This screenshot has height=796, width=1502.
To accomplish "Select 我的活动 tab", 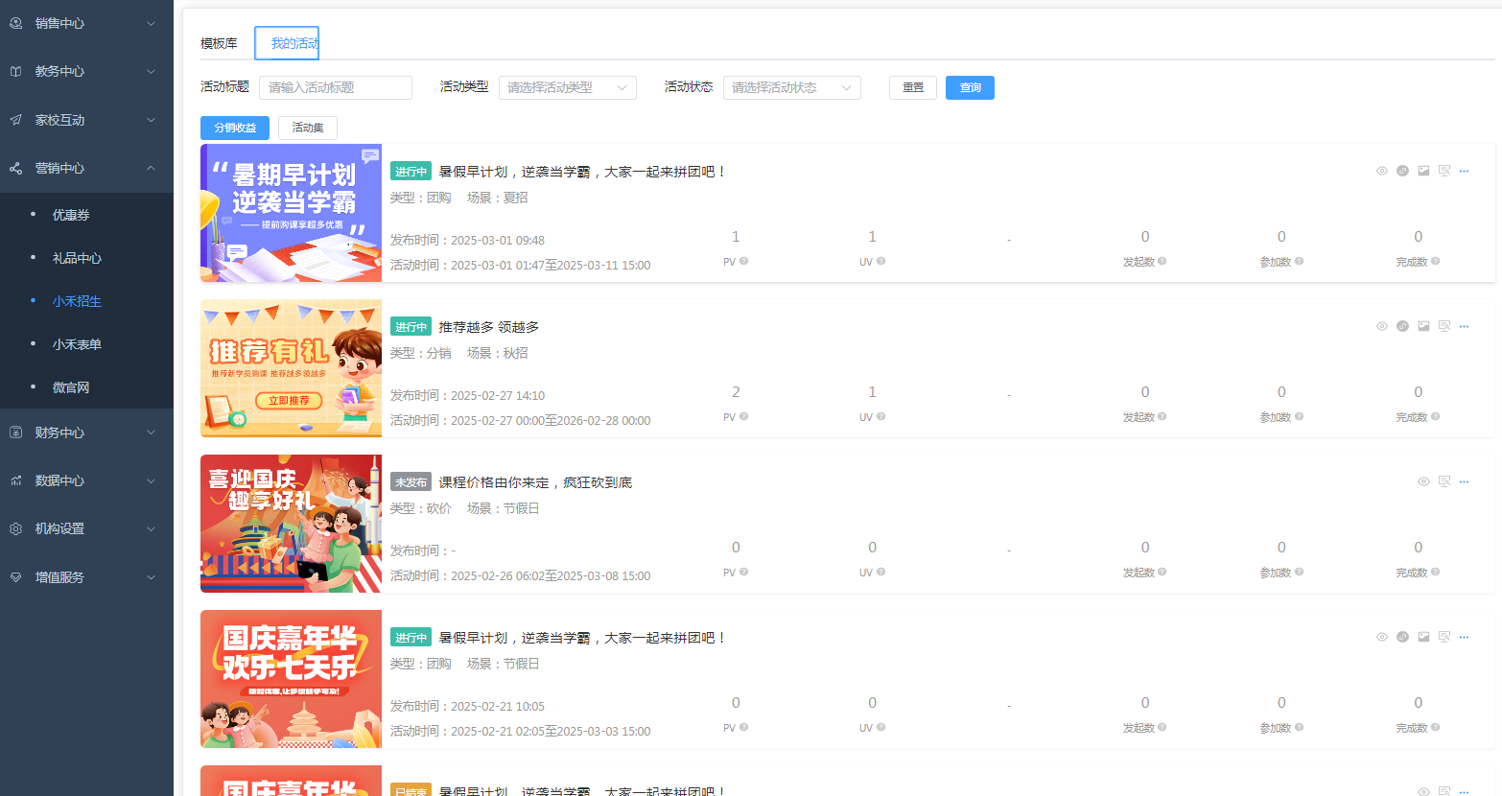I will pos(287,43).
